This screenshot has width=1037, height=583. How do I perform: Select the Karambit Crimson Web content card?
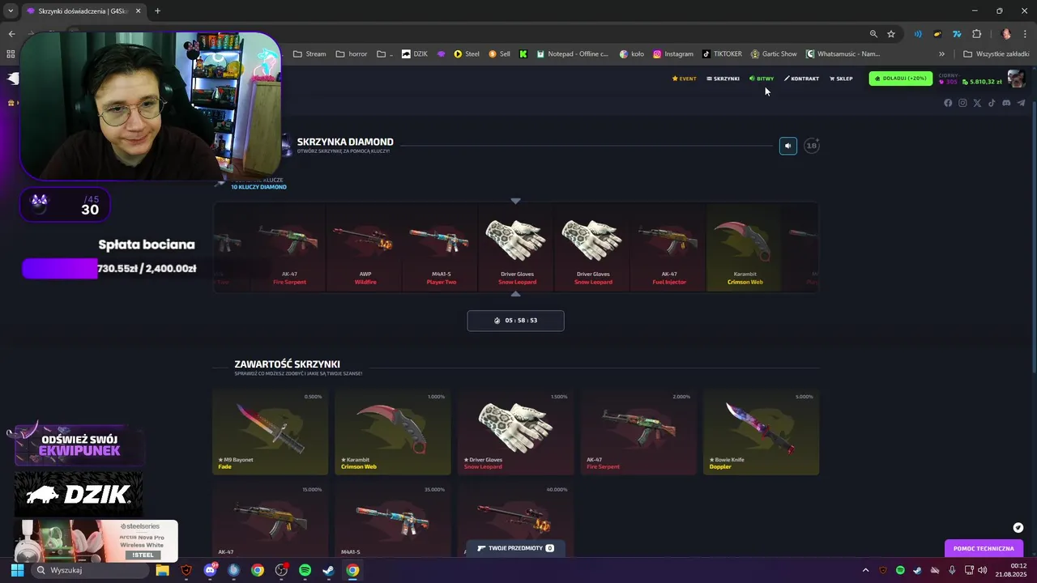(393, 432)
